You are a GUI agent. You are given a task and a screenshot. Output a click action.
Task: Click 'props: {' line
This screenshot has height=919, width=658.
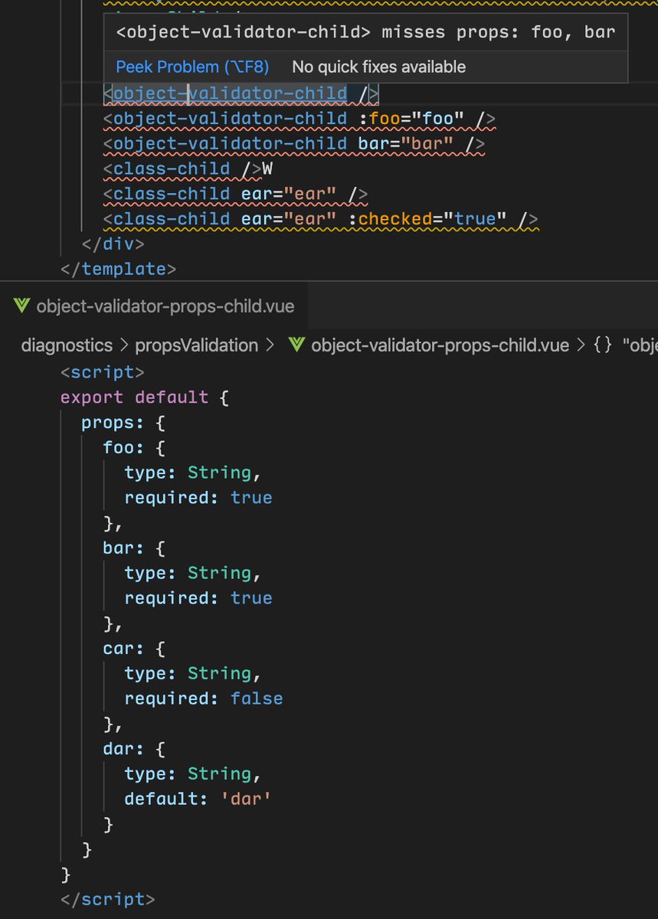(123, 423)
